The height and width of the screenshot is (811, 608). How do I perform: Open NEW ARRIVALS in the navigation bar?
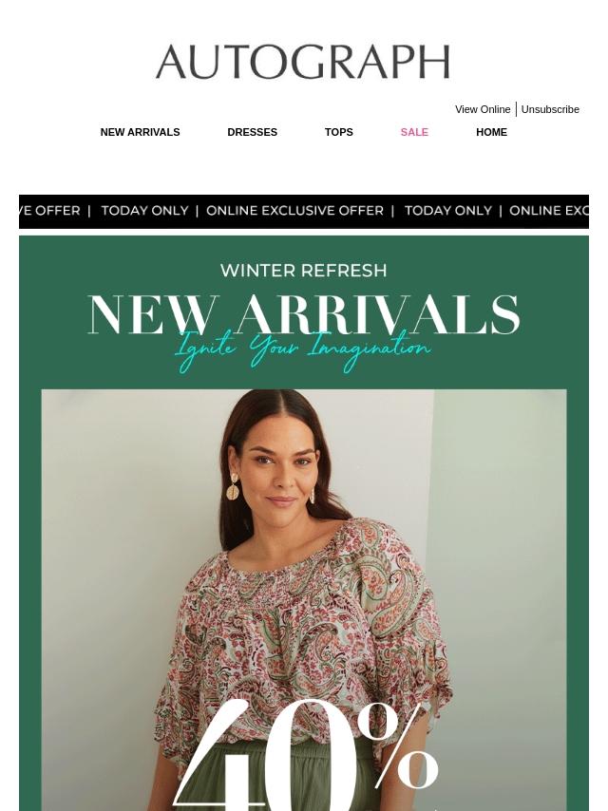(x=141, y=132)
